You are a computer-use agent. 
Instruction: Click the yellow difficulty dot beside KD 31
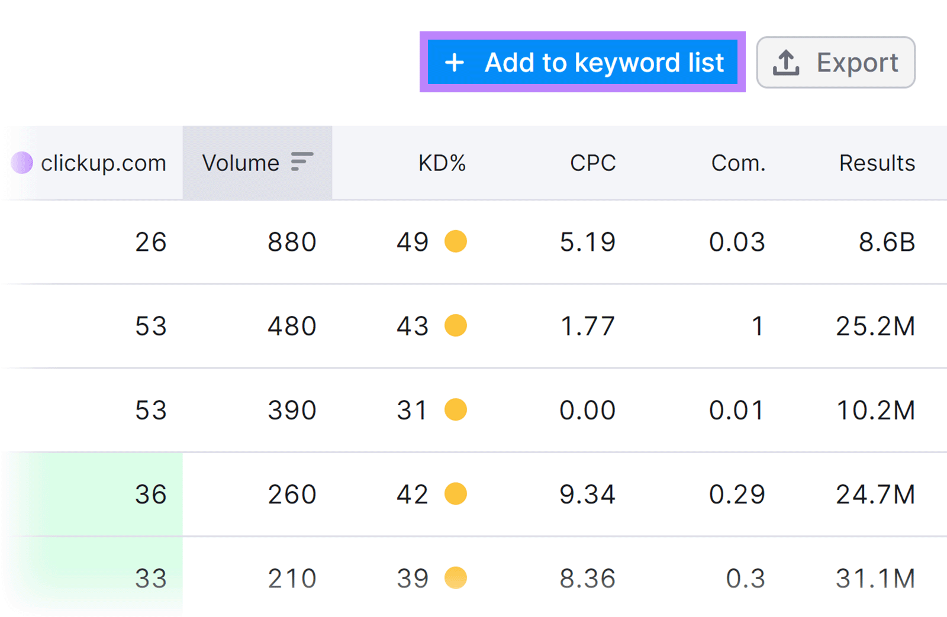(456, 409)
